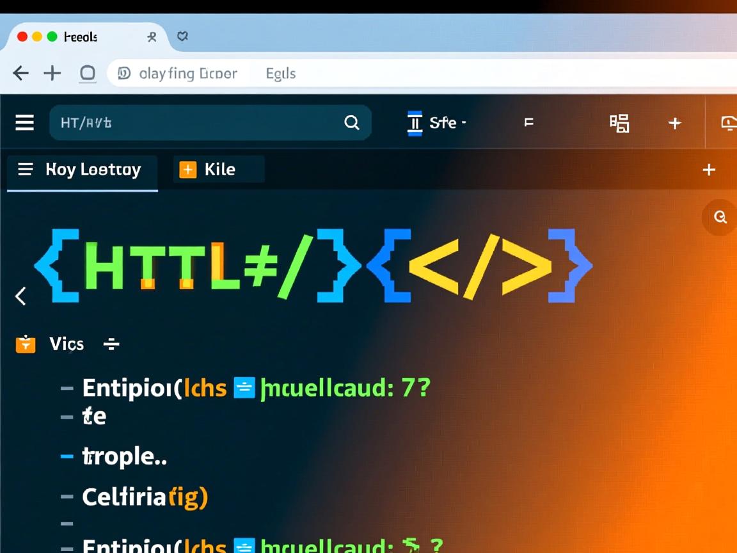
Task: Collapse the trople.. tree item
Action: point(67,456)
